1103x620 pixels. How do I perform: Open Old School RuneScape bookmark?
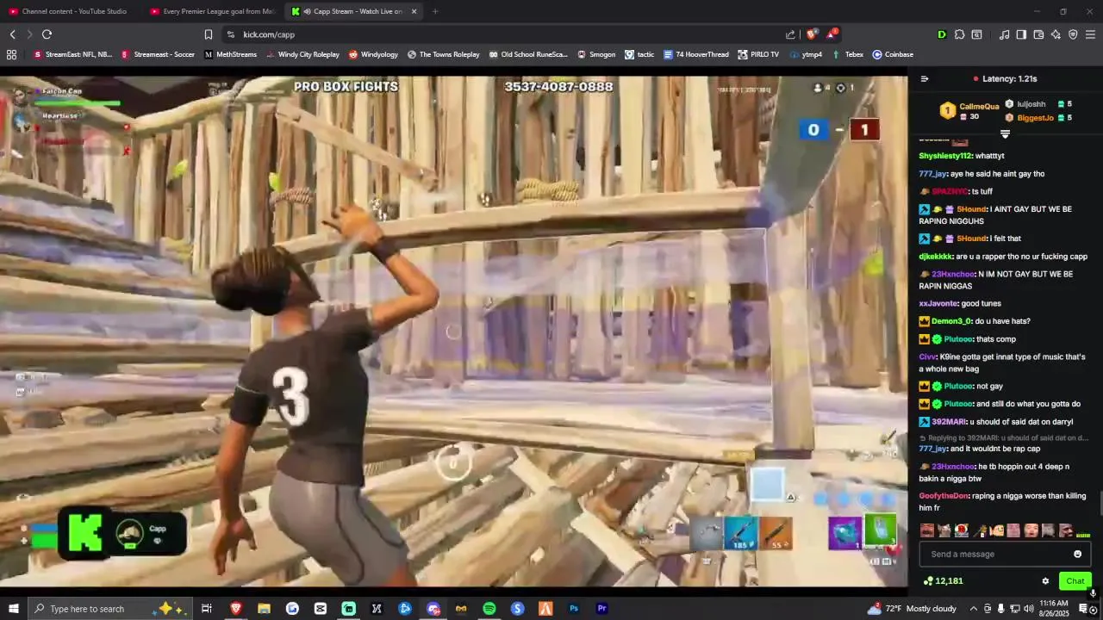click(528, 54)
